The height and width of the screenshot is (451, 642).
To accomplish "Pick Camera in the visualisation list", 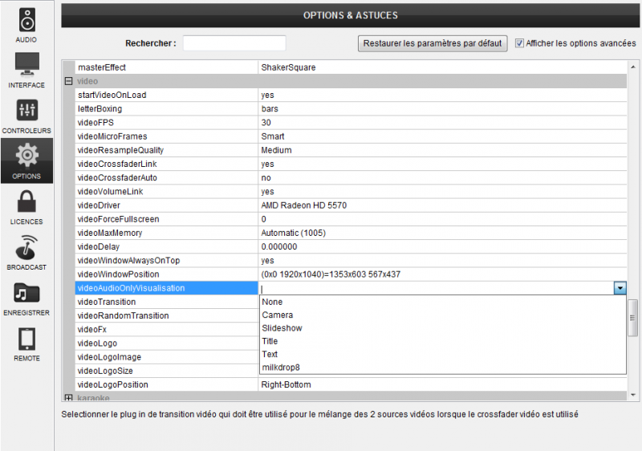I will click(x=278, y=315).
